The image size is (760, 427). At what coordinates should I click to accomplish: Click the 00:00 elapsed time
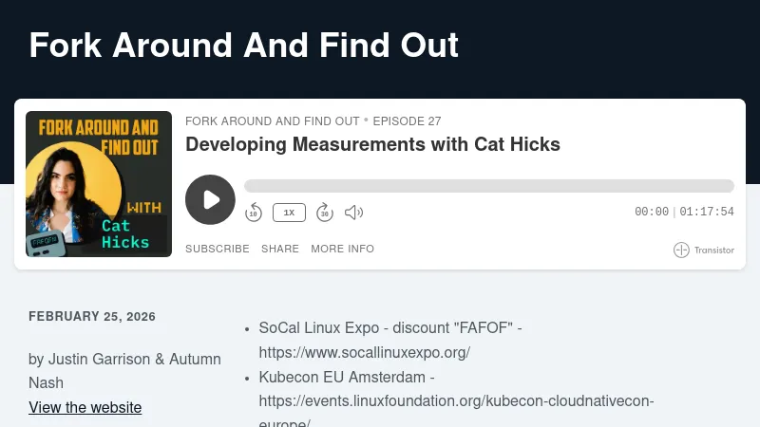click(652, 213)
